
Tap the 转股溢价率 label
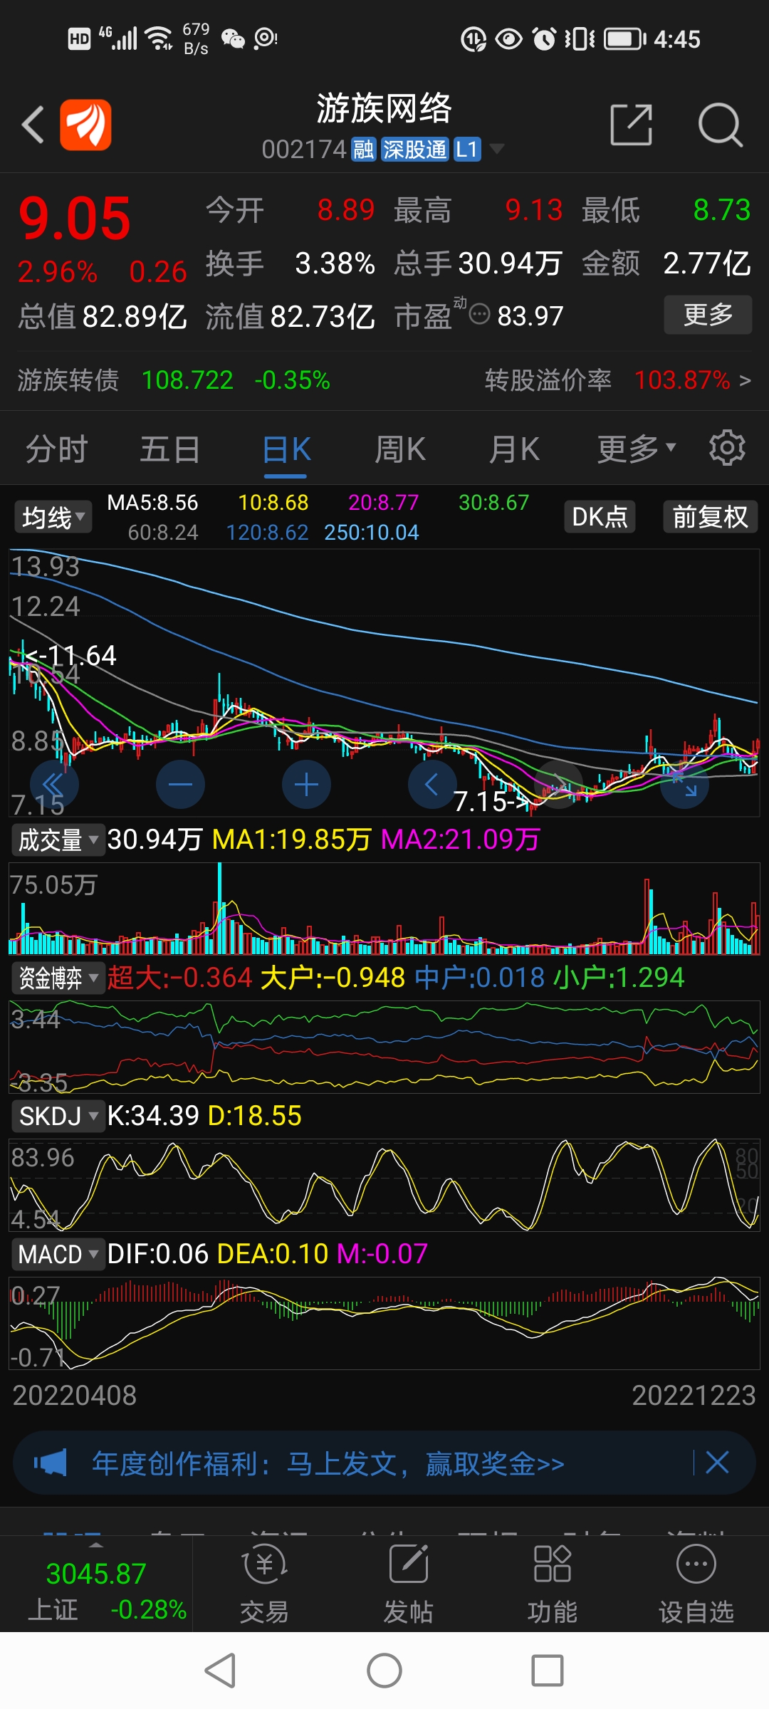(548, 380)
